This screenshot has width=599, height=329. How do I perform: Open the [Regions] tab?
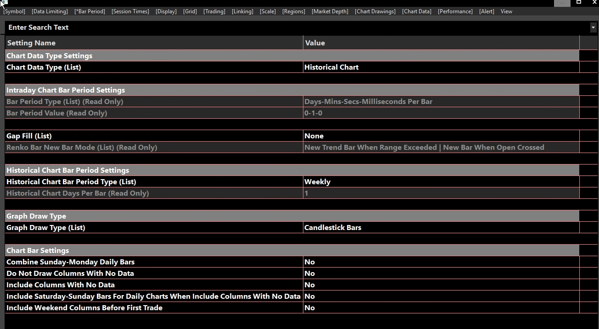click(294, 11)
